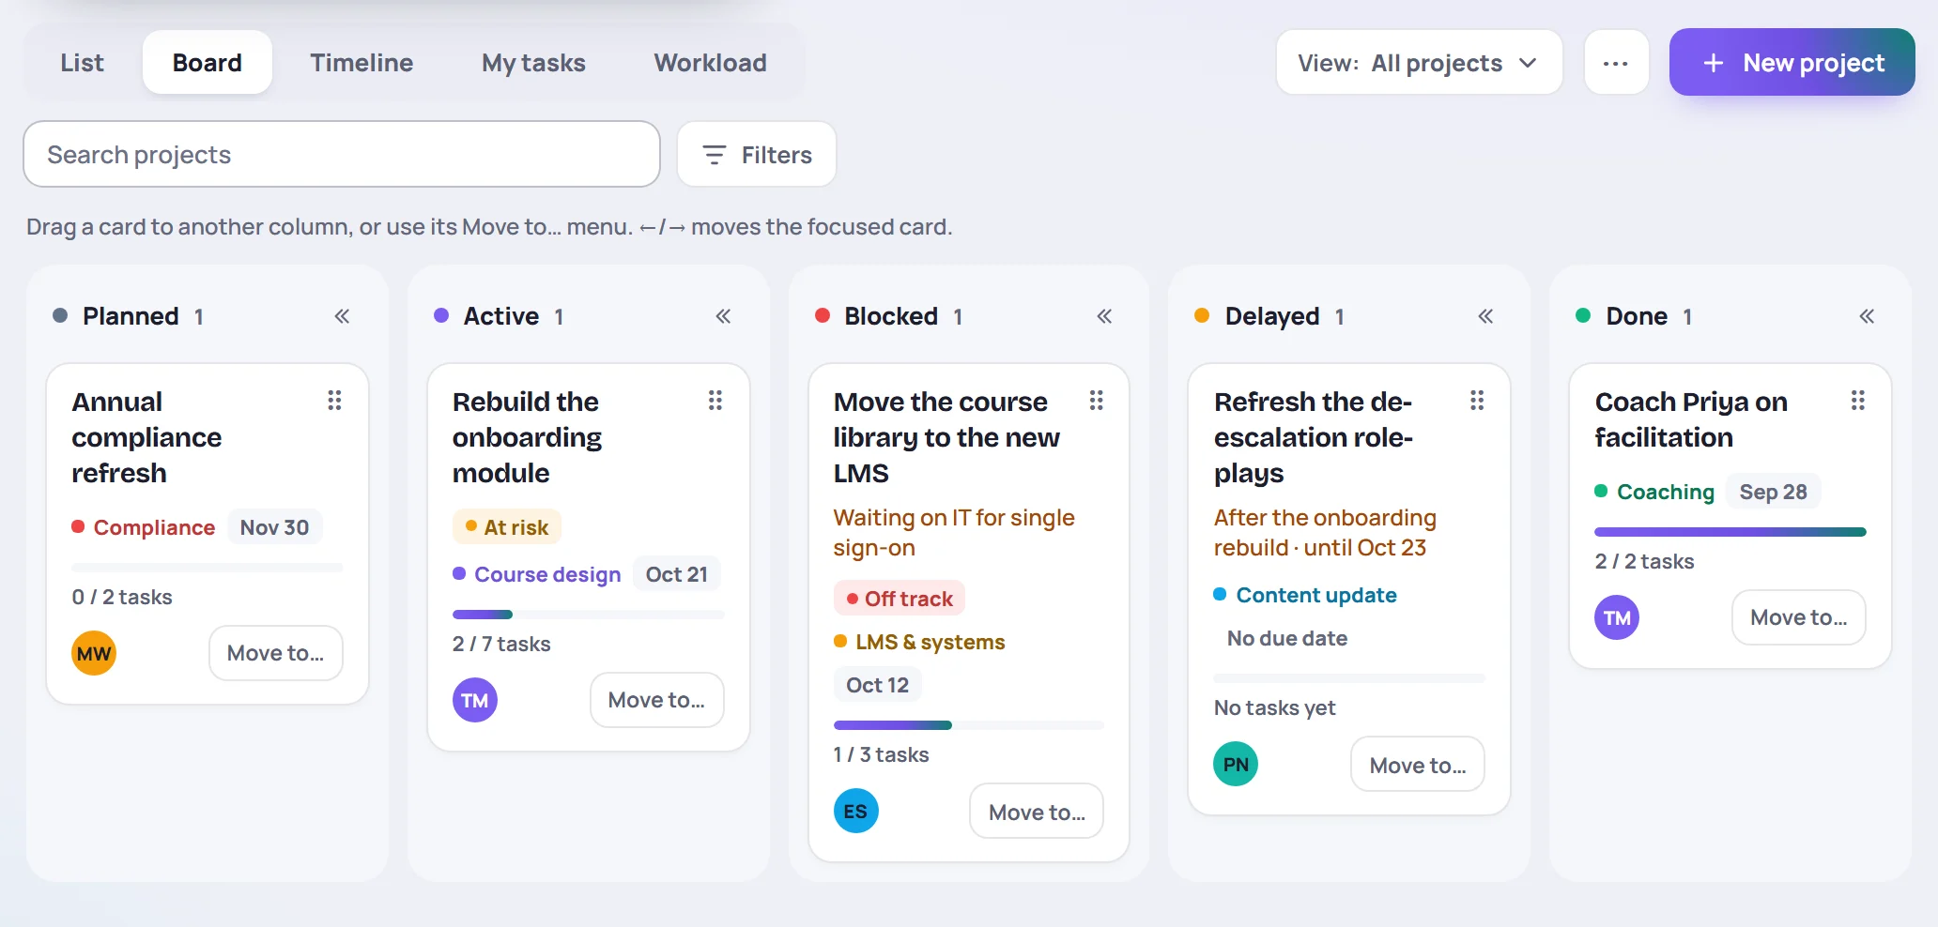Click drag handle on Coach Priya on facilitation card

1858,401
